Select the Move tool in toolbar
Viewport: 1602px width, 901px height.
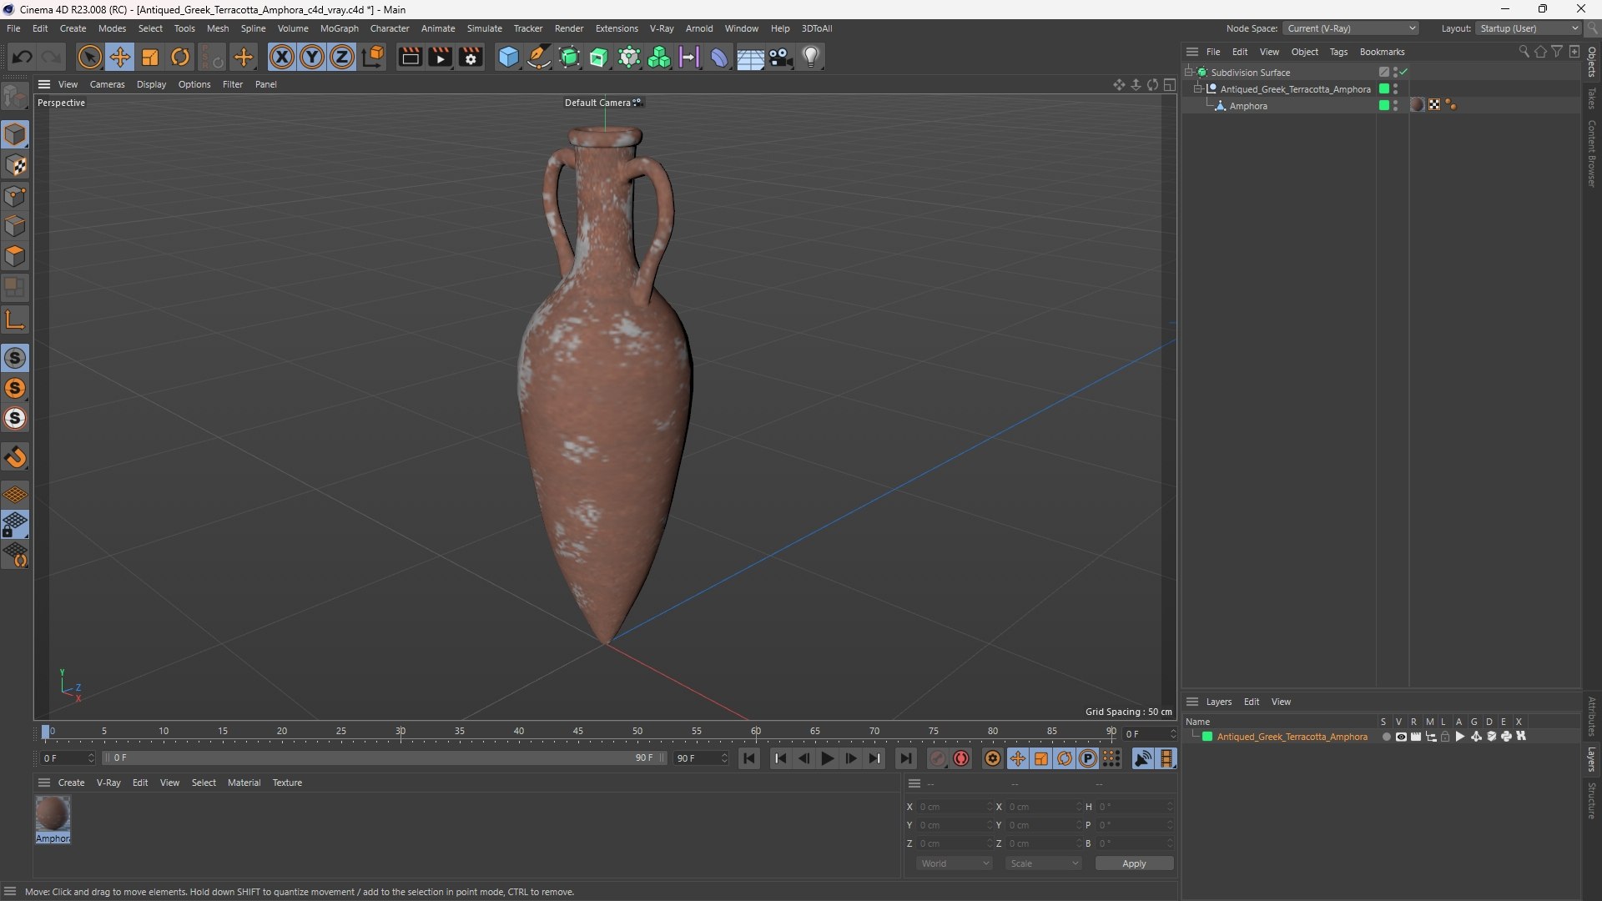120,57
